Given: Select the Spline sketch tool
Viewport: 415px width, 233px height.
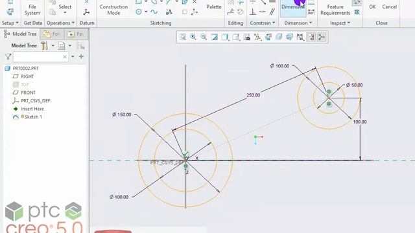Looking at the screenshot, I should pyautogui.click(x=154, y=12).
